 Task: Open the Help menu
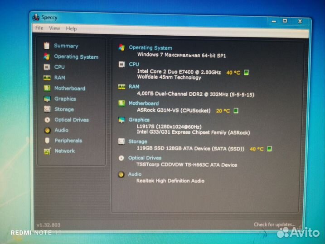pos(71,28)
